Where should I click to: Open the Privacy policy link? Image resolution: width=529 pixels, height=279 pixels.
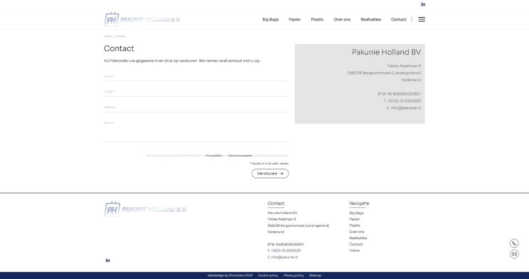(293, 276)
